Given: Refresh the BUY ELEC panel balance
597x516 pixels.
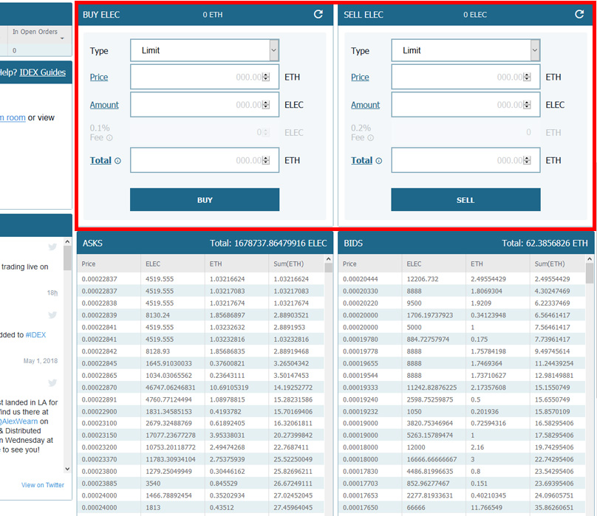Looking at the screenshot, I should (x=318, y=15).
